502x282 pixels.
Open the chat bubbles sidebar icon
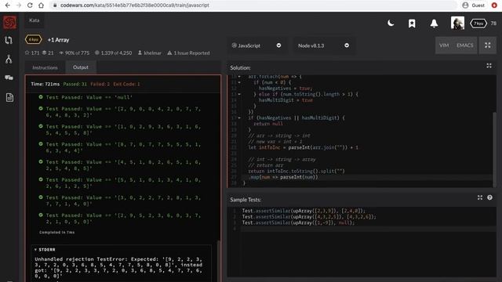pyautogui.click(x=9, y=78)
